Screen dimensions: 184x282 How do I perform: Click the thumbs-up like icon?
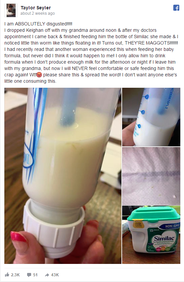coord(7,275)
